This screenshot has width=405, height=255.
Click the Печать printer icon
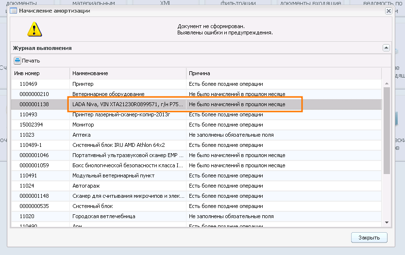click(x=17, y=61)
